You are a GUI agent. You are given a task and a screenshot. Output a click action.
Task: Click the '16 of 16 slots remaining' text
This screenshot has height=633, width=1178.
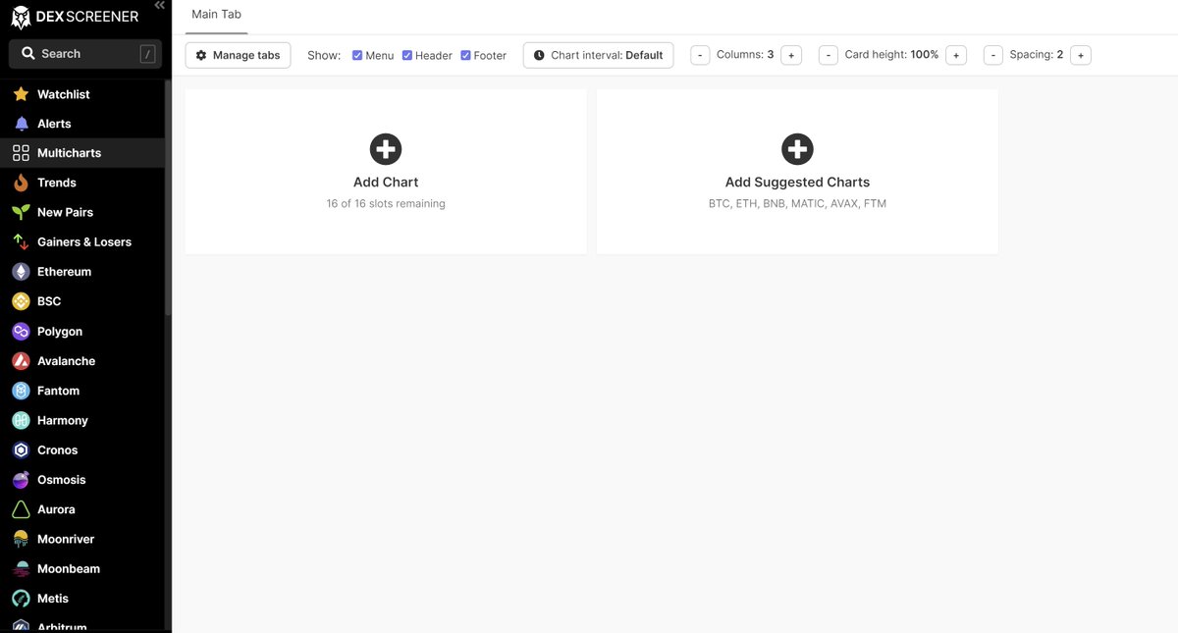(x=386, y=204)
